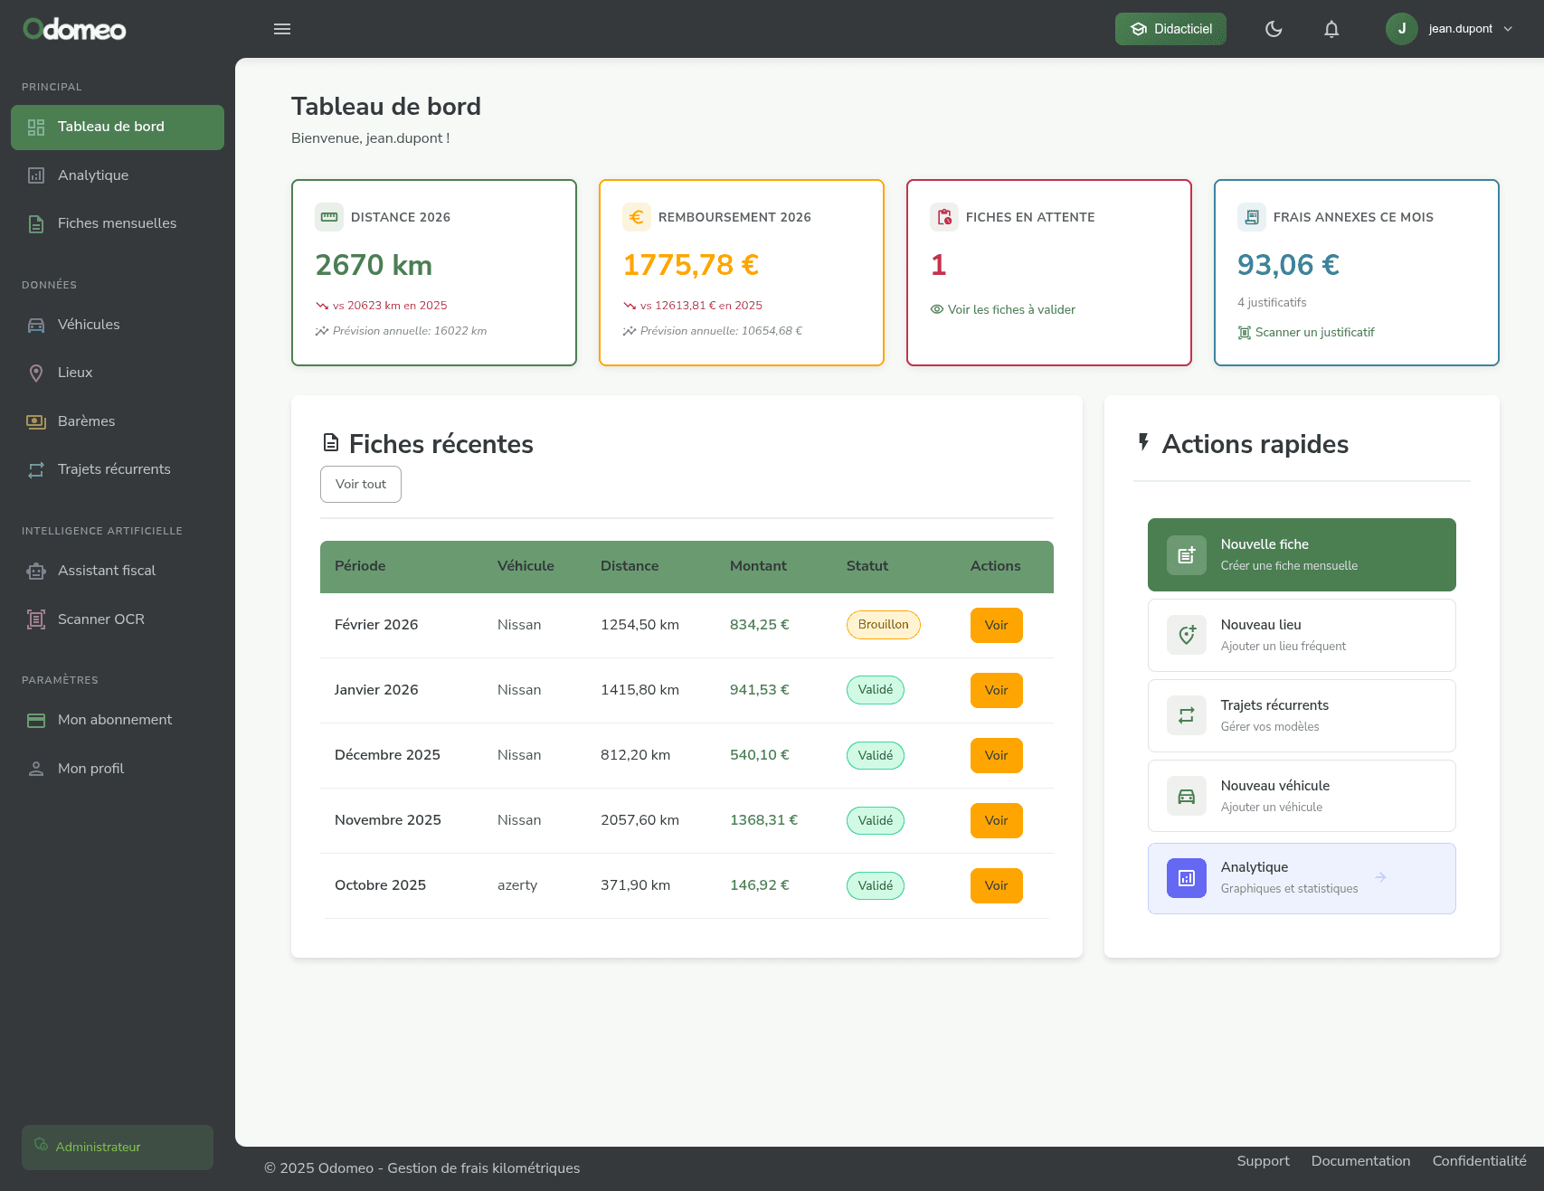Click the Lieux pin icon in the sidebar

coord(36,373)
